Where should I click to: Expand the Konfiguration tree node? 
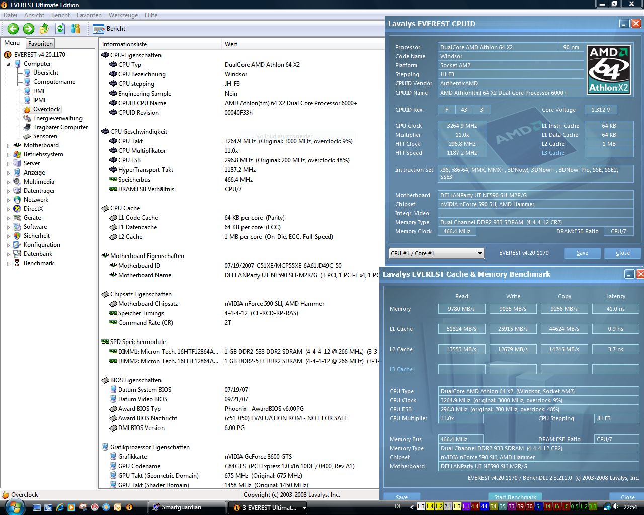click(8, 245)
